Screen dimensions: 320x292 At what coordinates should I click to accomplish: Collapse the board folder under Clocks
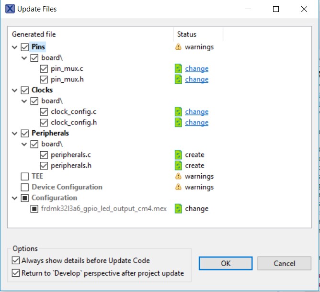pyautogui.click(x=23, y=101)
